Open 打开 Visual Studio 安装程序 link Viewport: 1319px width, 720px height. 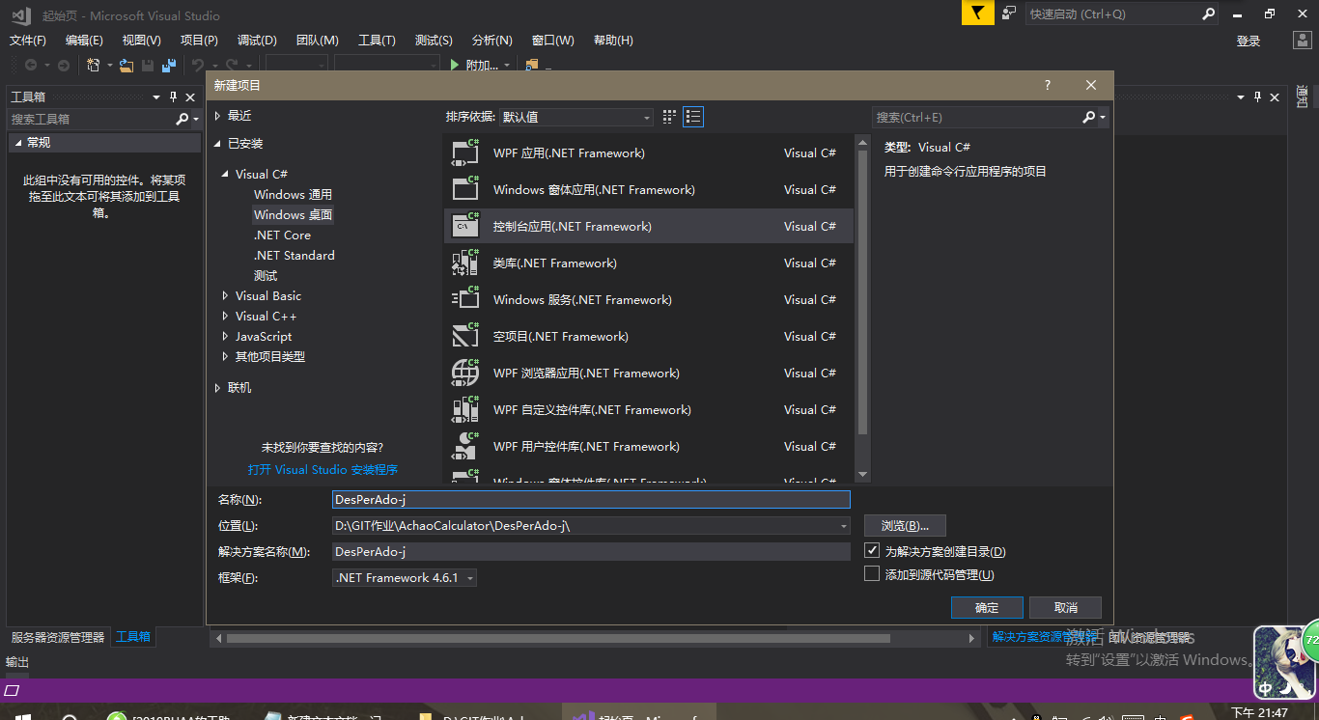pos(323,470)
